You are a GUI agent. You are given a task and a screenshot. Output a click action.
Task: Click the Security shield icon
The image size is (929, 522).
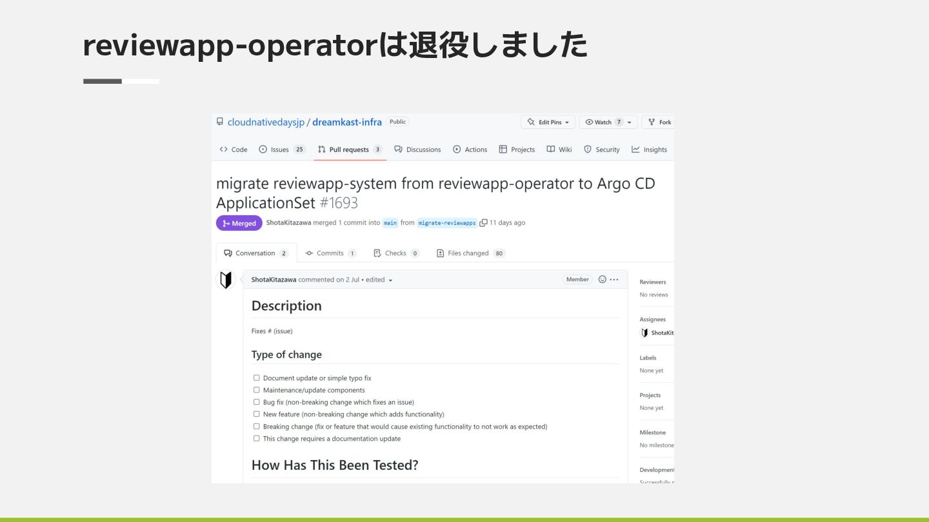(588, 150)
